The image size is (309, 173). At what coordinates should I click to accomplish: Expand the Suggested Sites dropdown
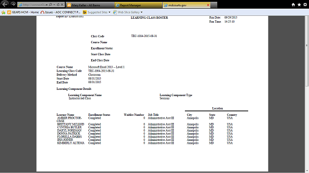click(110, 12)
